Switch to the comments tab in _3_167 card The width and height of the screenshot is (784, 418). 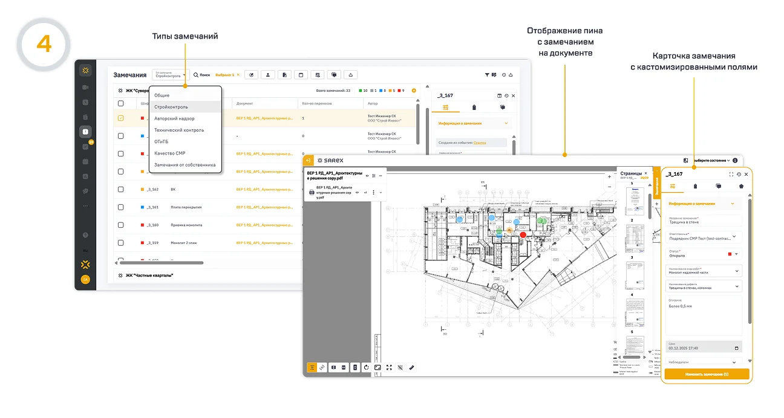click(718, 186)
